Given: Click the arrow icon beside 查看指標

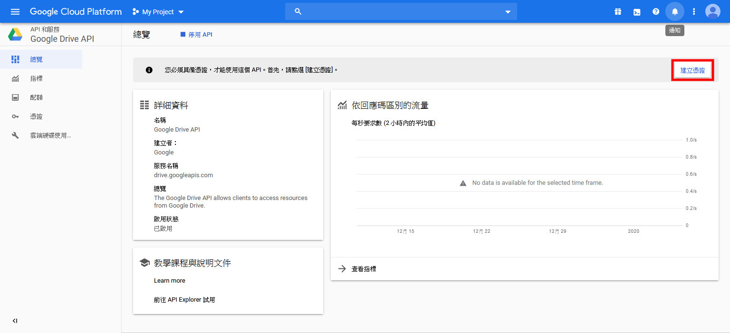Looking at the screenshot, I should click(342, 269).
